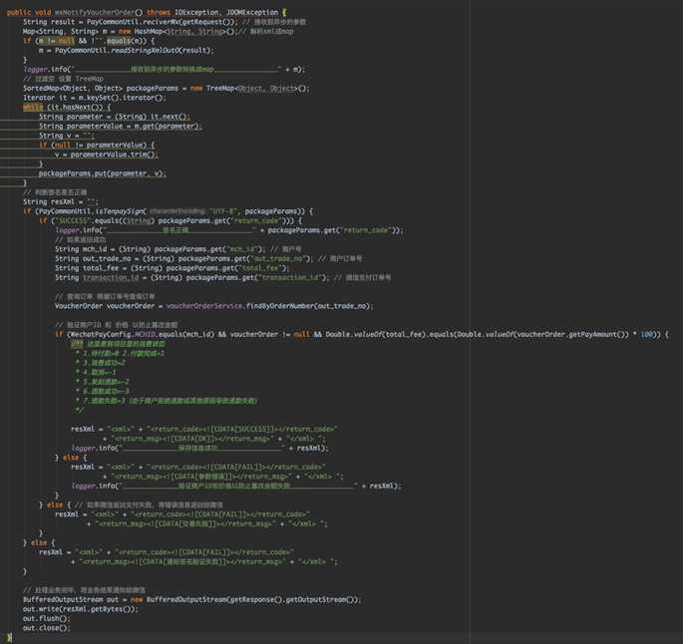Click the "String out_trade_no" declaration line
This screenshot has width=683, height=644.
point(183,258)
